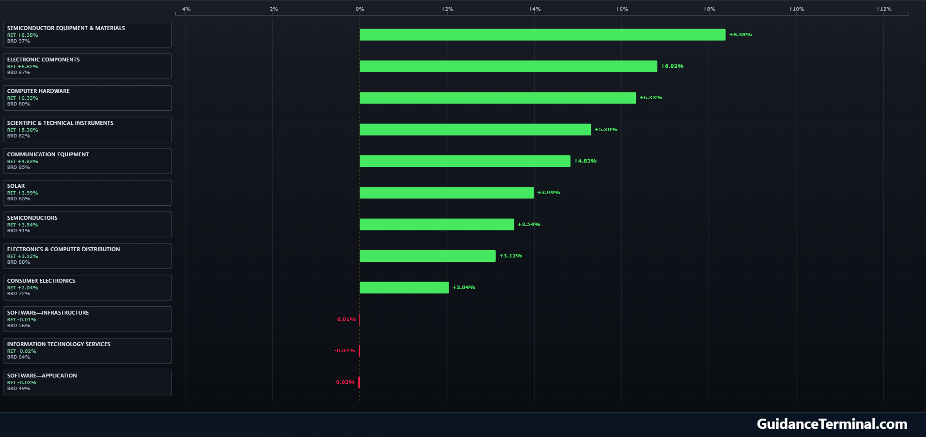Click the +8% axis tick label
The width and height of the screenshot is (926, 437).
point(709,9)
